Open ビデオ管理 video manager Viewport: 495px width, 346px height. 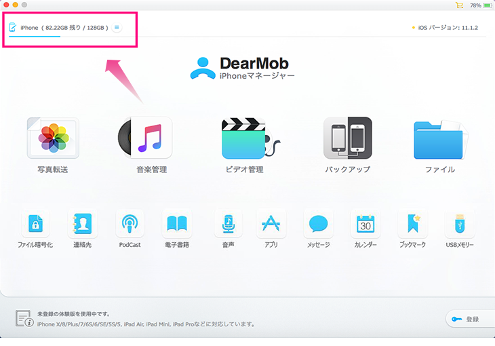(251, 138)
